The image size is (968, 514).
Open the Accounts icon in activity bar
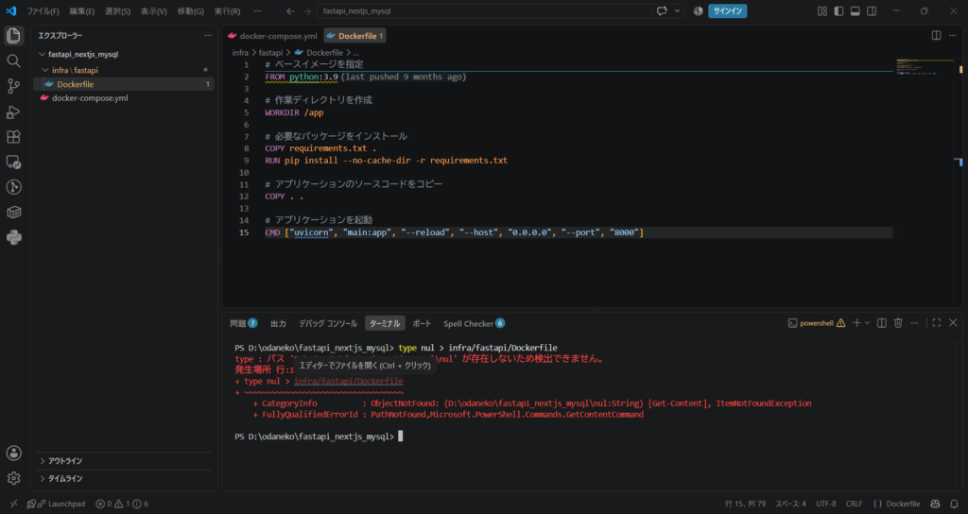(x=13, y=453)
